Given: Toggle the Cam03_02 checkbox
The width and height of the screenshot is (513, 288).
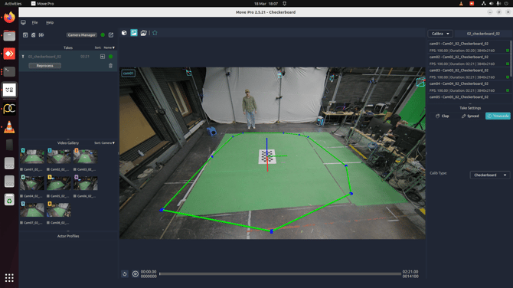Looking at the screenshot, I should [x=75, y=169].
